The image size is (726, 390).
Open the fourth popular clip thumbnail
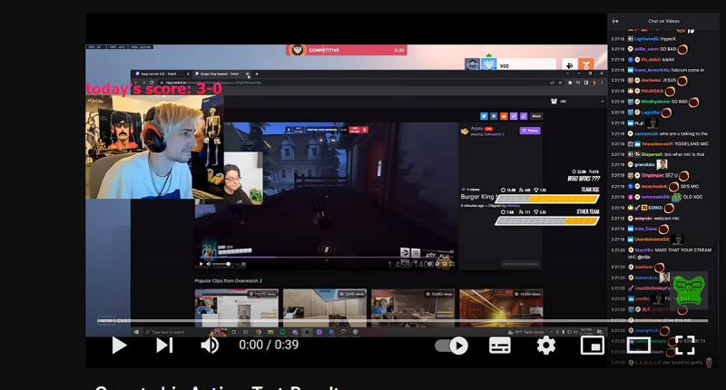[501, 308]
